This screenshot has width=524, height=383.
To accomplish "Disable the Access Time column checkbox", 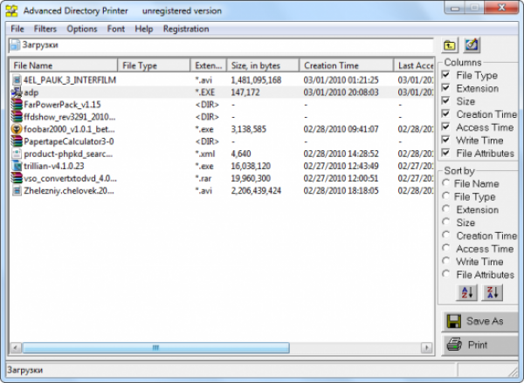I will [446, 127].
